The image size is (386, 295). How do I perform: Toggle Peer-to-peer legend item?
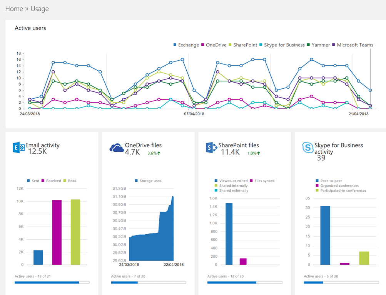point(329,181)
